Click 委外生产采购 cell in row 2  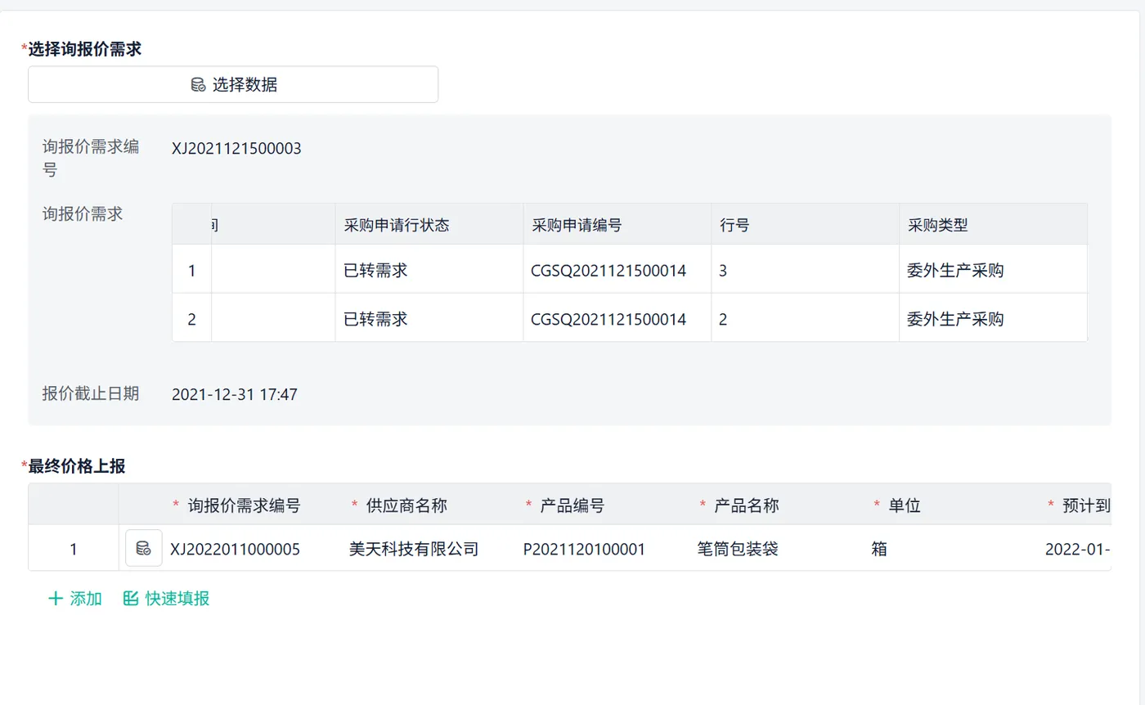point(955,319)
